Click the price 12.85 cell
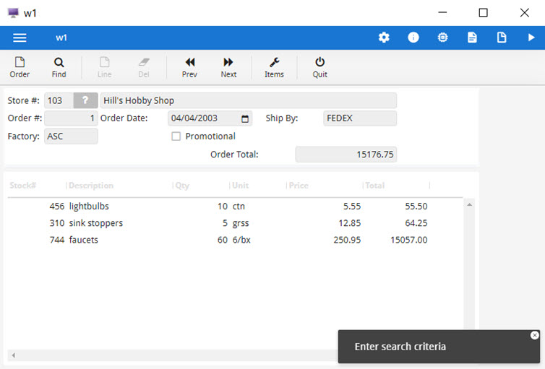Viewport: 545px width, 369px height. [x=350, y=223]
